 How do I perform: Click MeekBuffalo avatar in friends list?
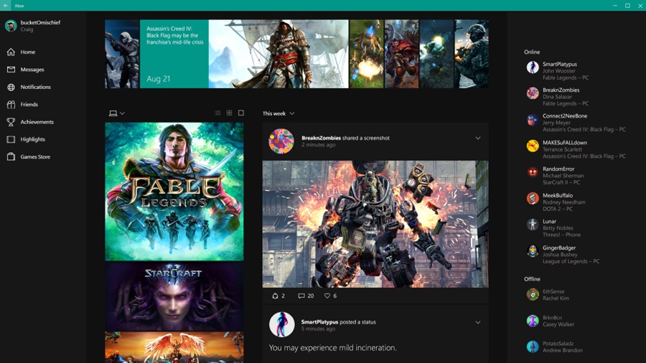pyautogui.click(x=533, y=199)
